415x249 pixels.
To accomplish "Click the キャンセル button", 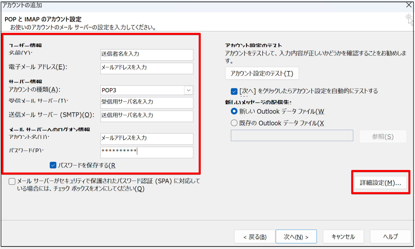I will pos(343,237).
